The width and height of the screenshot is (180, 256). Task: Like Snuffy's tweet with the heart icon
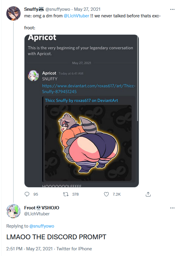(106, 194)
